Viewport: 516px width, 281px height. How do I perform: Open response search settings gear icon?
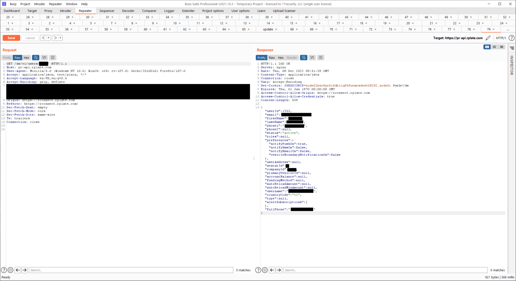click(265, 270)
